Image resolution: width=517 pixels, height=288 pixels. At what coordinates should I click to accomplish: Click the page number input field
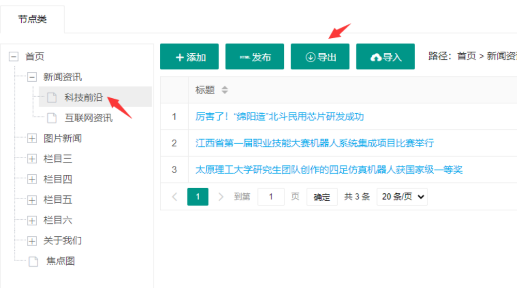coord(270,197)
